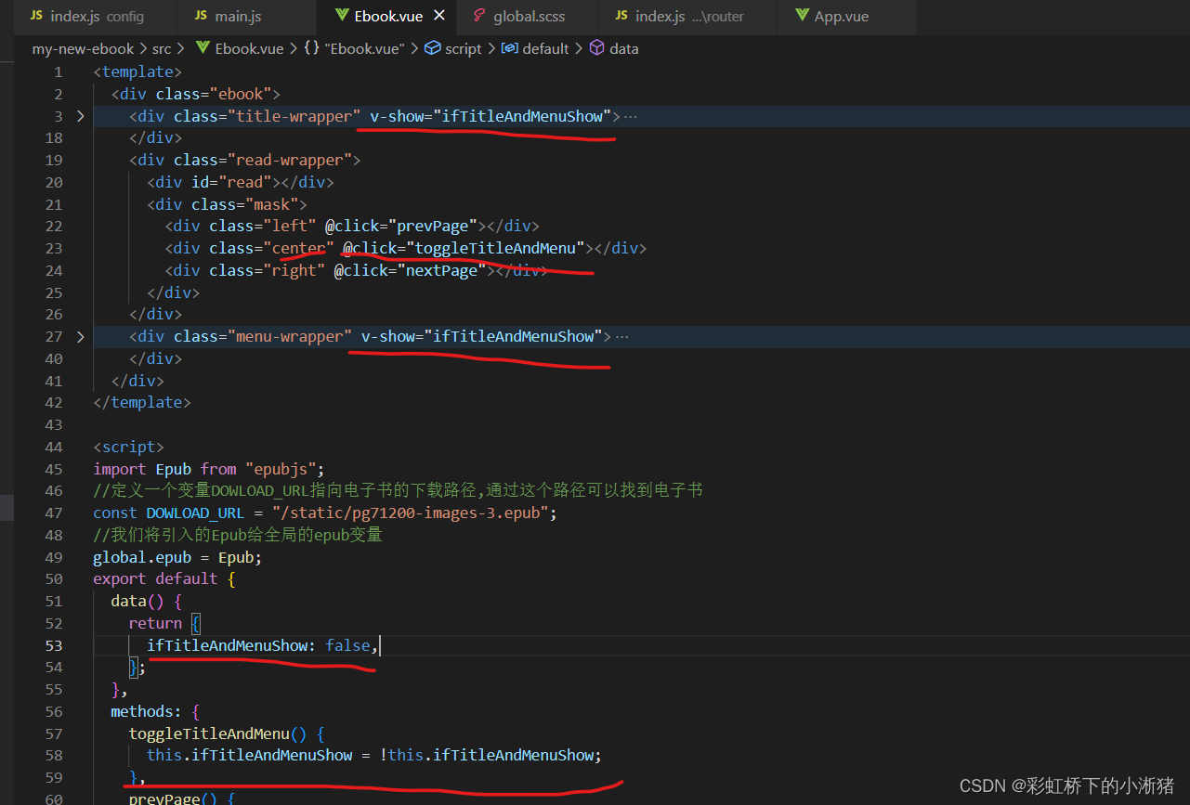Viewport: 1190px width, 805px height.
Task: Click the </template> closing tag
Action: 142,402
